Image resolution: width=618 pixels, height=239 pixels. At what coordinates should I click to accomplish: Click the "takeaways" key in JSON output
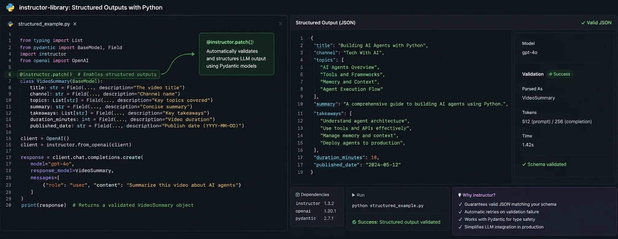pos(329,114)
